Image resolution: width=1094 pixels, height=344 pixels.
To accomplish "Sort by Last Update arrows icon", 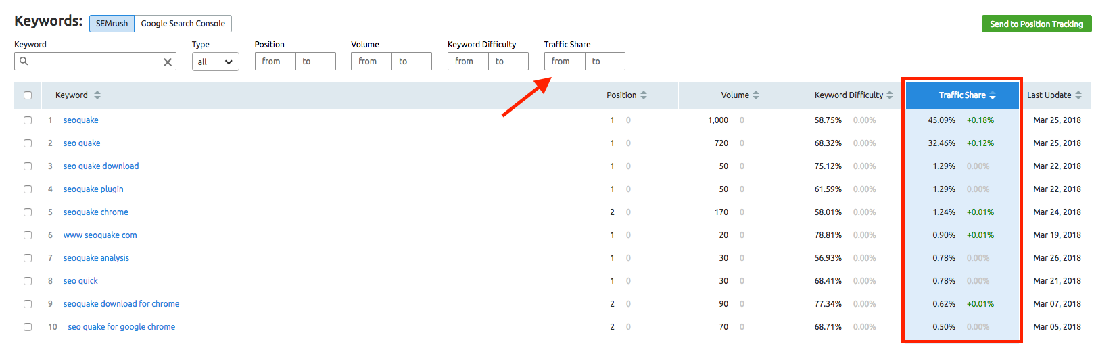I will coord(1078,95).
